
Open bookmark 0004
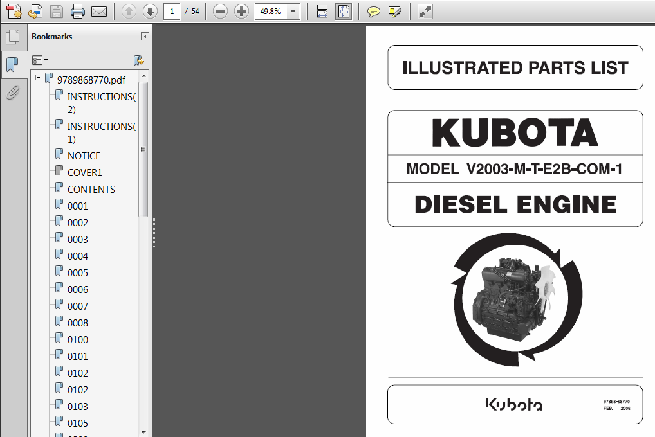[x=78, y=256]
